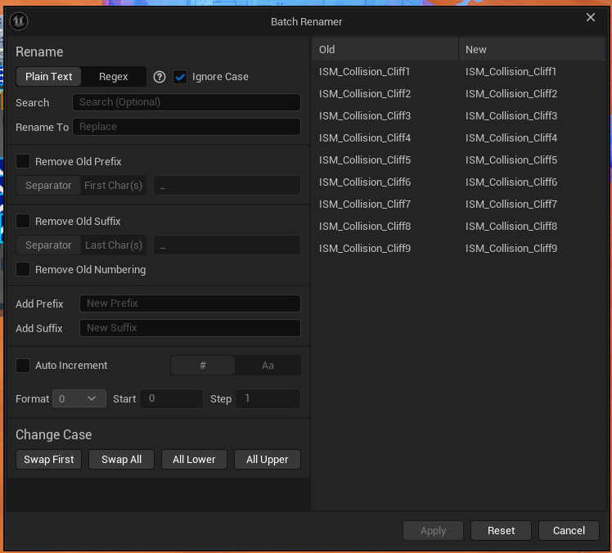Click ISM_Collision_Cliff9 in New column
Screen dimensions: 612x553
[511, 248]
